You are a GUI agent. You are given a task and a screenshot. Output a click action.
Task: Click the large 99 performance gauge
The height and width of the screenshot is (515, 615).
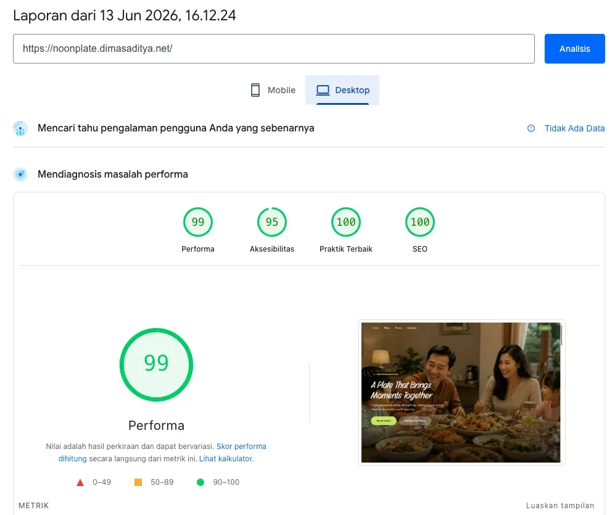tap(156, 365)
